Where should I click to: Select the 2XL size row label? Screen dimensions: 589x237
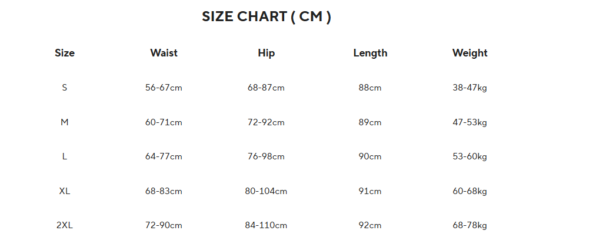(65, 225)
